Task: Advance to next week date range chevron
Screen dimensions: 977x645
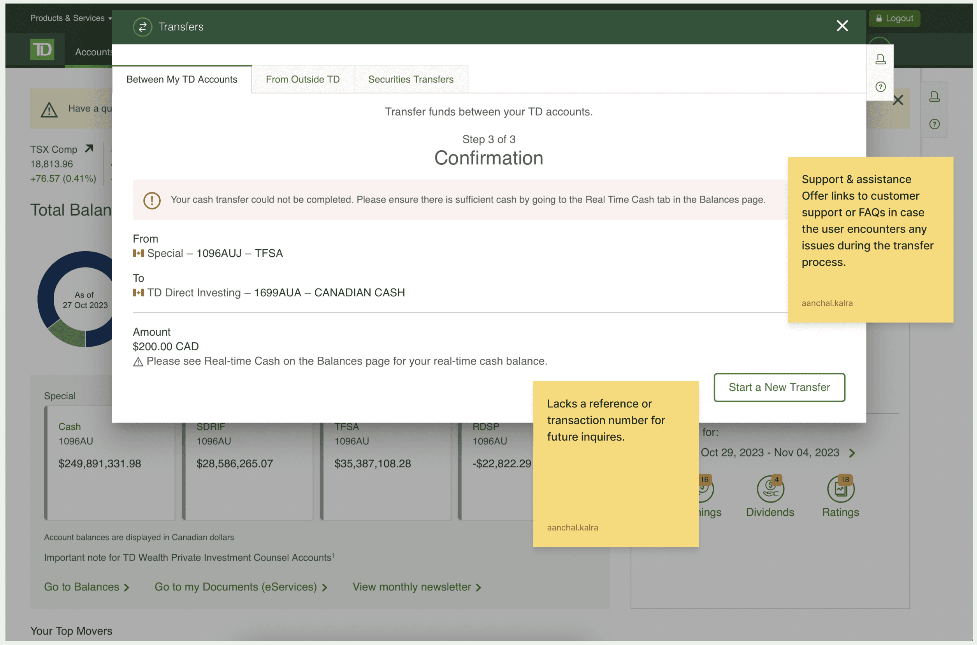Action: tap(852, 453)
